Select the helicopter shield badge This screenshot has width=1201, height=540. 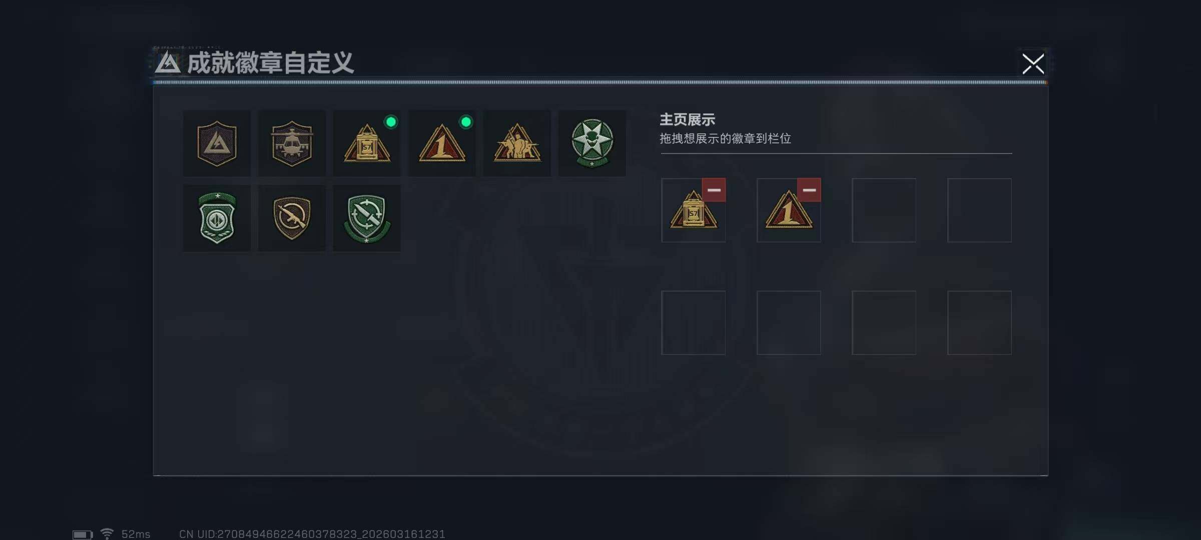(292, 143)
